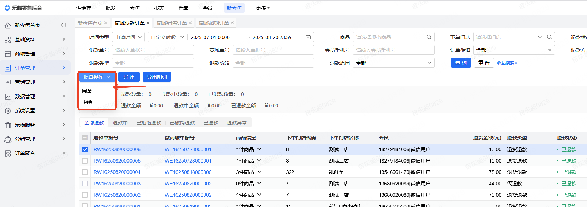The width and height of the screenshot is (587, 207).
Task: Open the 批发 top menu
Action: (x=111, y=8)
